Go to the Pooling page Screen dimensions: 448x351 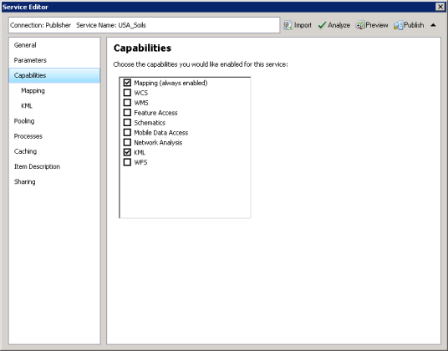pos(54,121)
